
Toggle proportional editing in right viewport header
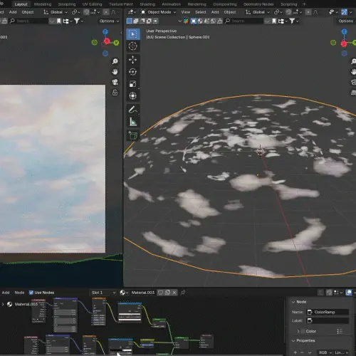[308, 12]
